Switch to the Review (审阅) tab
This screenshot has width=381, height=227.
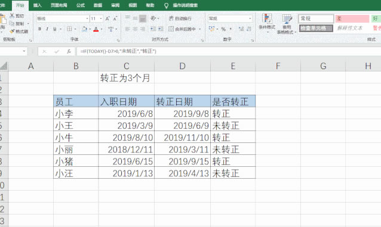tap(115, 5)
